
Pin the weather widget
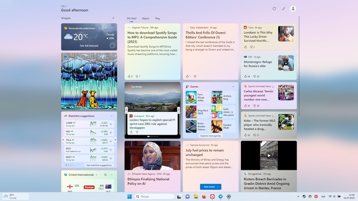(x=106, y=28)
